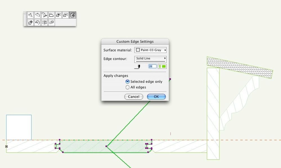Click the pen number field showing 26
This screenshot has width=281, height=168.
click(x=152, y=66)
